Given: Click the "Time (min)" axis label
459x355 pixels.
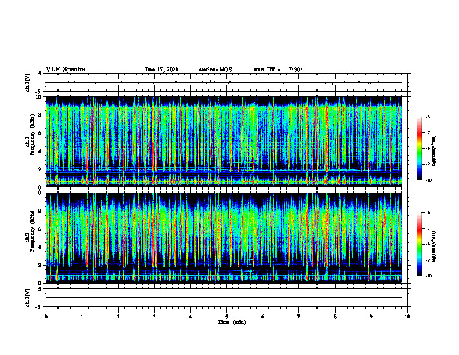Looking at the screenshot, I should 232,322.
